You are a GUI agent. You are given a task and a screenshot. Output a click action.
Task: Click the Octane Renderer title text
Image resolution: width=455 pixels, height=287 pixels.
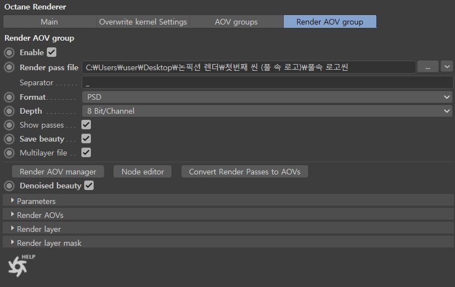pos(35,7)
